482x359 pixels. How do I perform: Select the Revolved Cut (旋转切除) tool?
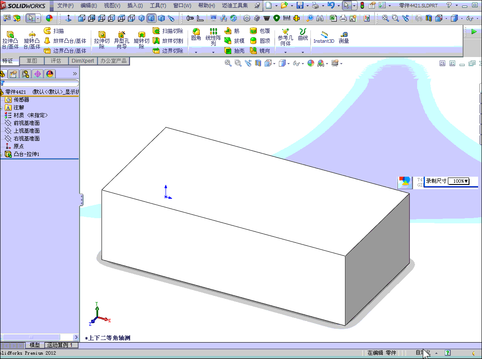[x=141, y=40]
